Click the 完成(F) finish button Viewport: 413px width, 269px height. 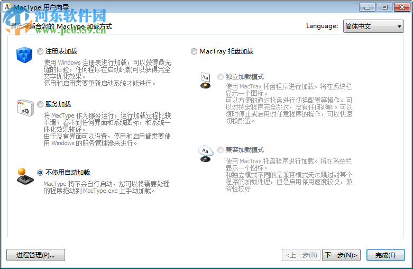pyautogui.click(x=386, y=255)
